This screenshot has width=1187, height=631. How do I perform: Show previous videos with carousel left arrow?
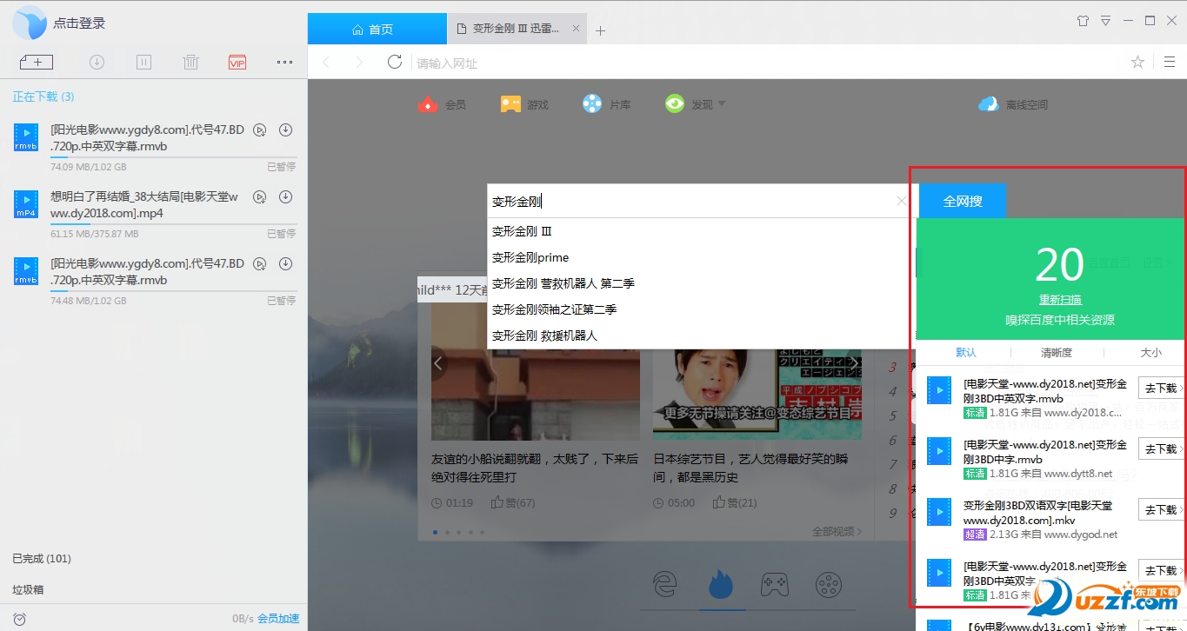click(x=438, y=363)
